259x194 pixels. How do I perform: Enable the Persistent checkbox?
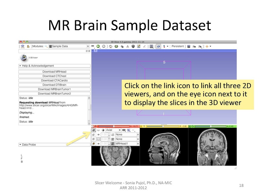point(170,47)
